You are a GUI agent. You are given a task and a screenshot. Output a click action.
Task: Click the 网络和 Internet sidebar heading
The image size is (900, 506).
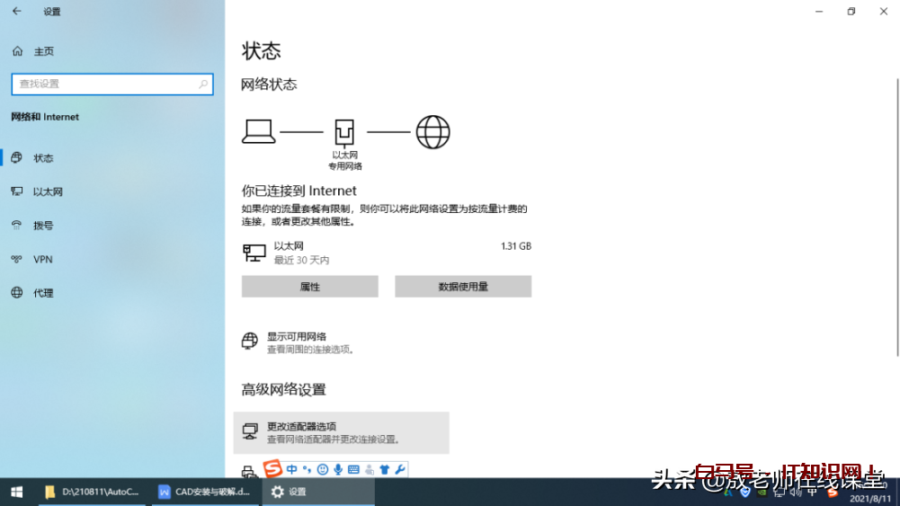pyautogui.click(x=45, y=117)
